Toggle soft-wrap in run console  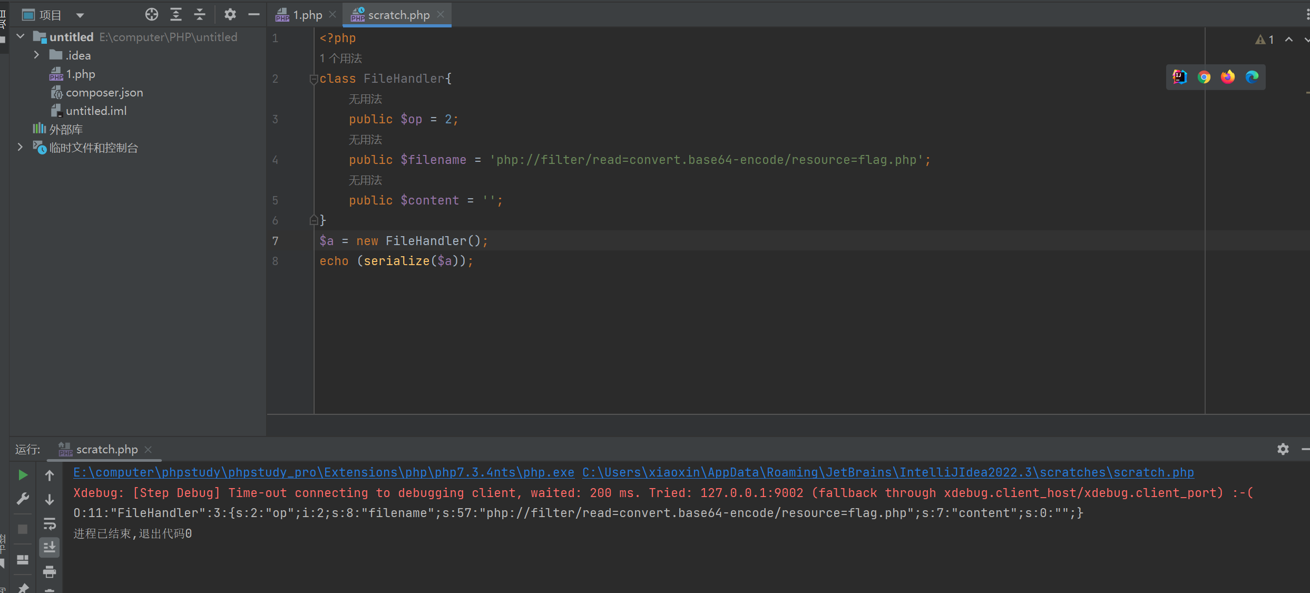[50, 523]
